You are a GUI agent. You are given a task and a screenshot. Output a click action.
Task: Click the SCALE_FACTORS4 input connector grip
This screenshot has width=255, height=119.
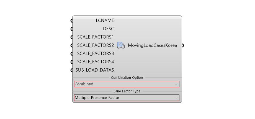click(x=72, y=62)
